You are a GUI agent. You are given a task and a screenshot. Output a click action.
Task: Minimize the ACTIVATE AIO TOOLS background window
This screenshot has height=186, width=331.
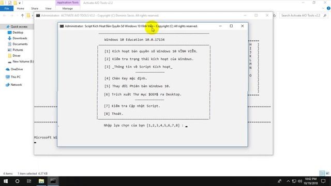coord(245,16)
